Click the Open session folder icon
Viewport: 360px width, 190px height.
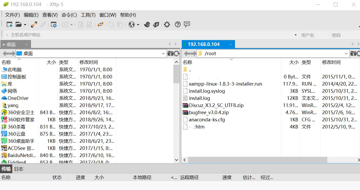[18, 25]
